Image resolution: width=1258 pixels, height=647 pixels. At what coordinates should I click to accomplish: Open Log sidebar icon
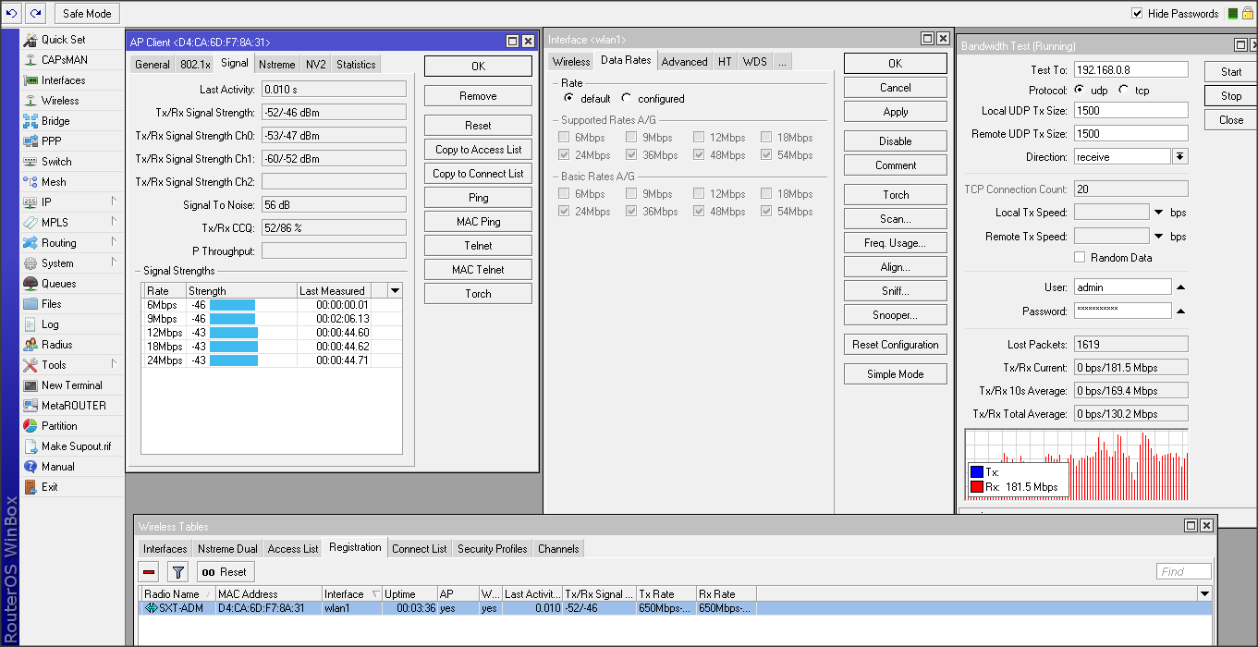pos(31,324)
